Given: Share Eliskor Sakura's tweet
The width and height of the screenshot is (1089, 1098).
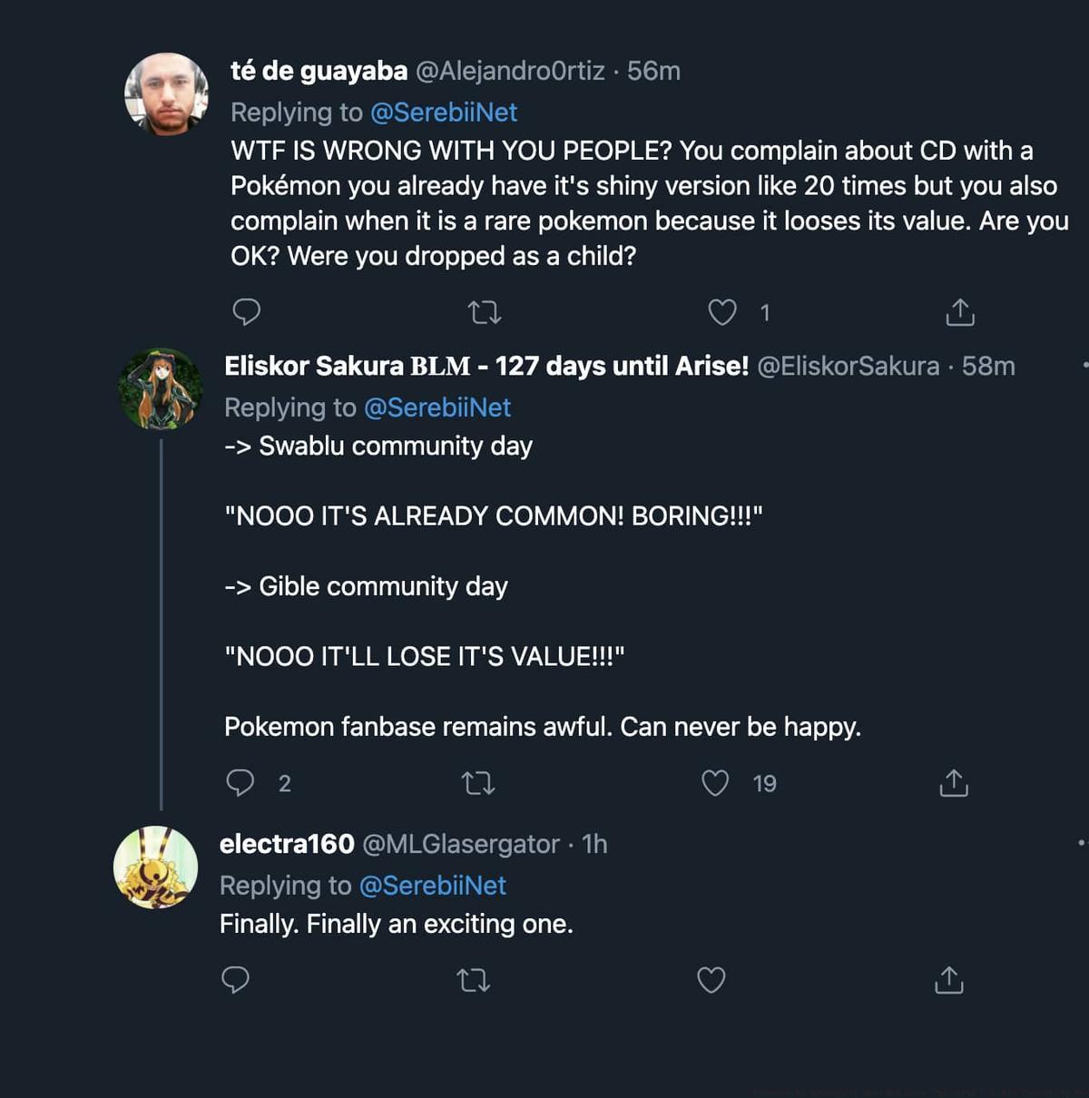Looking at the screenshot, I should (x=954, y=783).
